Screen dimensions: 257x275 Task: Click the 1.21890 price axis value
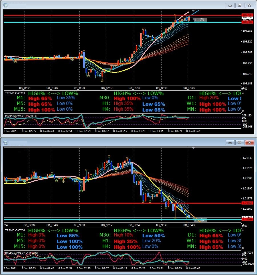[x=247, y=188]
